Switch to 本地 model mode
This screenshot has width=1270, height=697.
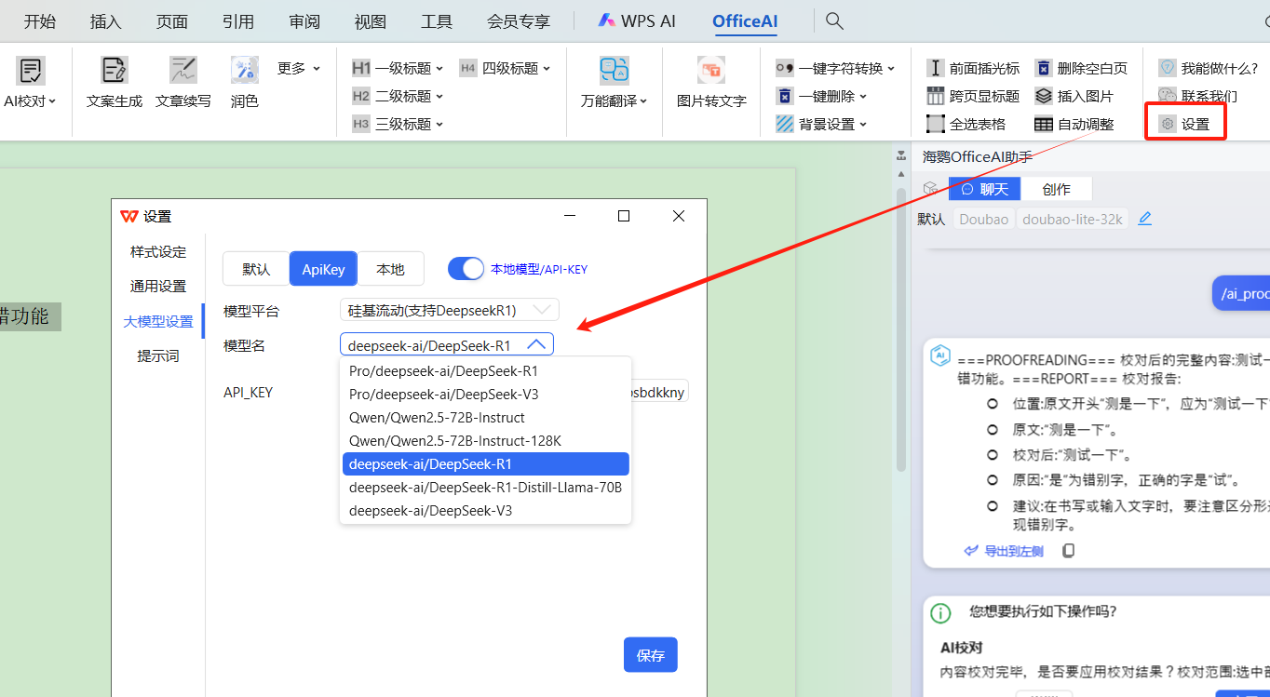pyautogui.click(x=390, y=269)
